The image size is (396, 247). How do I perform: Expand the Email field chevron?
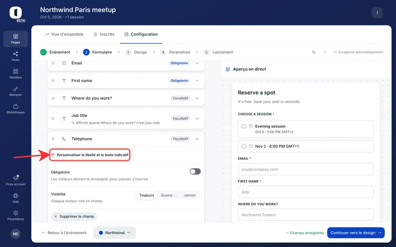click(197, 63)
